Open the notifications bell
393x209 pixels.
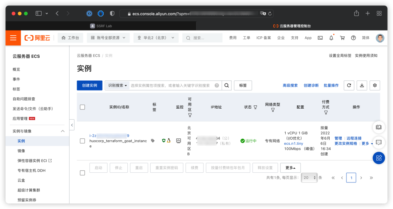pyautogui.click(x=331, y=38)
